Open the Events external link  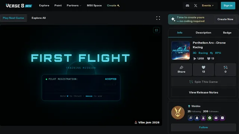(208, 6)
